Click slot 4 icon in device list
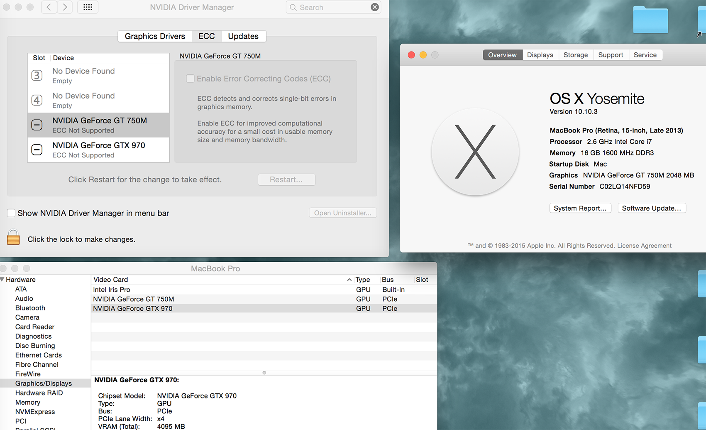The height and width of the screenshot is (430, 706). (37, 100)
